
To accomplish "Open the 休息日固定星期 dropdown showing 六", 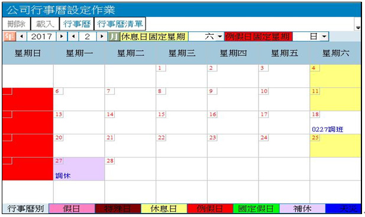I will [x=219, y=37].
